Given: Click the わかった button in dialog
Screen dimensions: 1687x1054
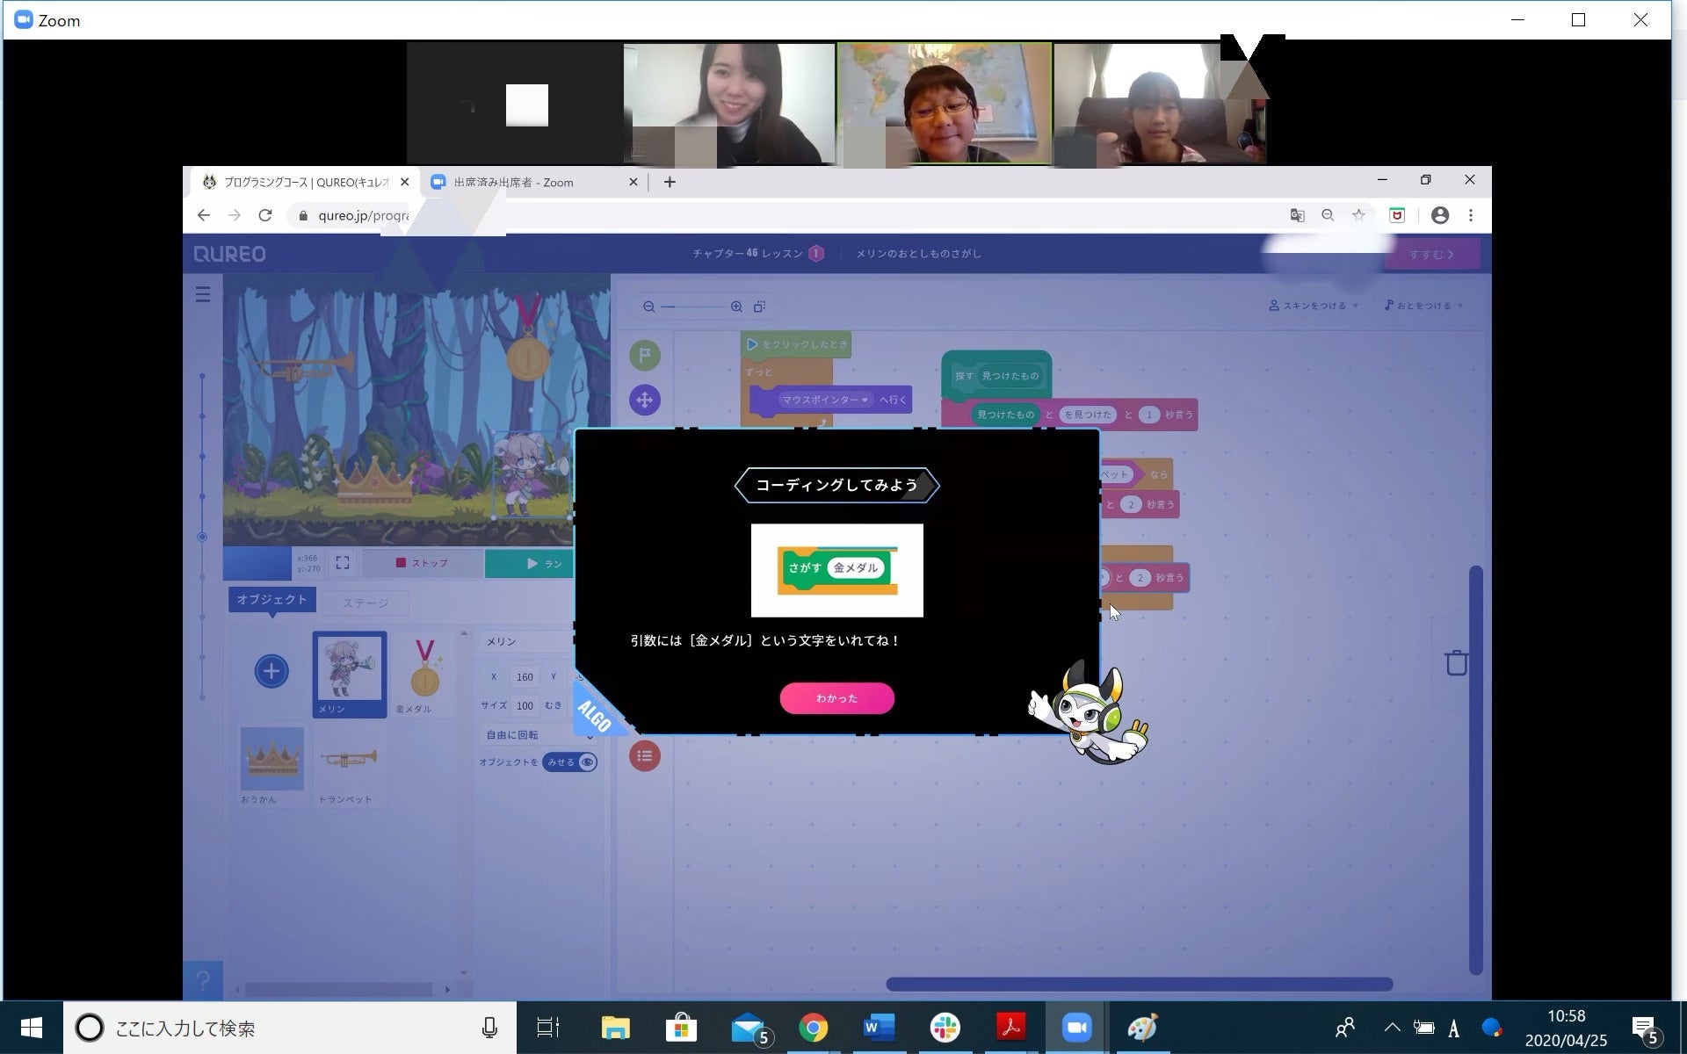Looking at the screenshot, I should (836, 698).
